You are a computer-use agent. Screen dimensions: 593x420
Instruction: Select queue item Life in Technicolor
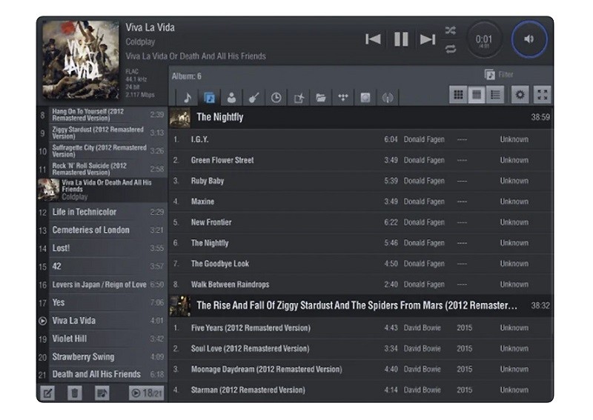pyautogui.click(x=102, y=212)
